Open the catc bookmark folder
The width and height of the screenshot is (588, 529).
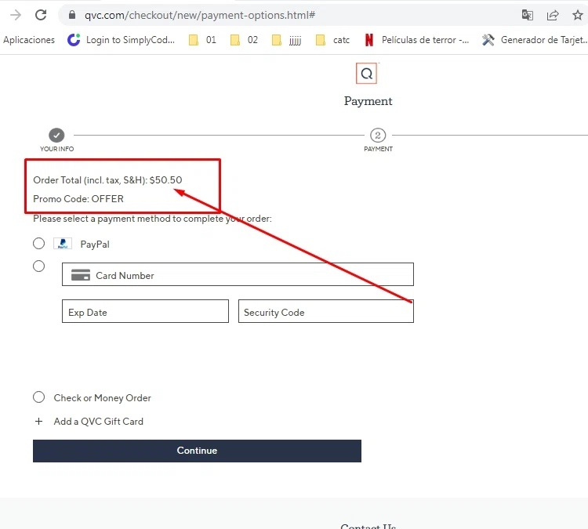pyautogui.click(x=332, y=40)
